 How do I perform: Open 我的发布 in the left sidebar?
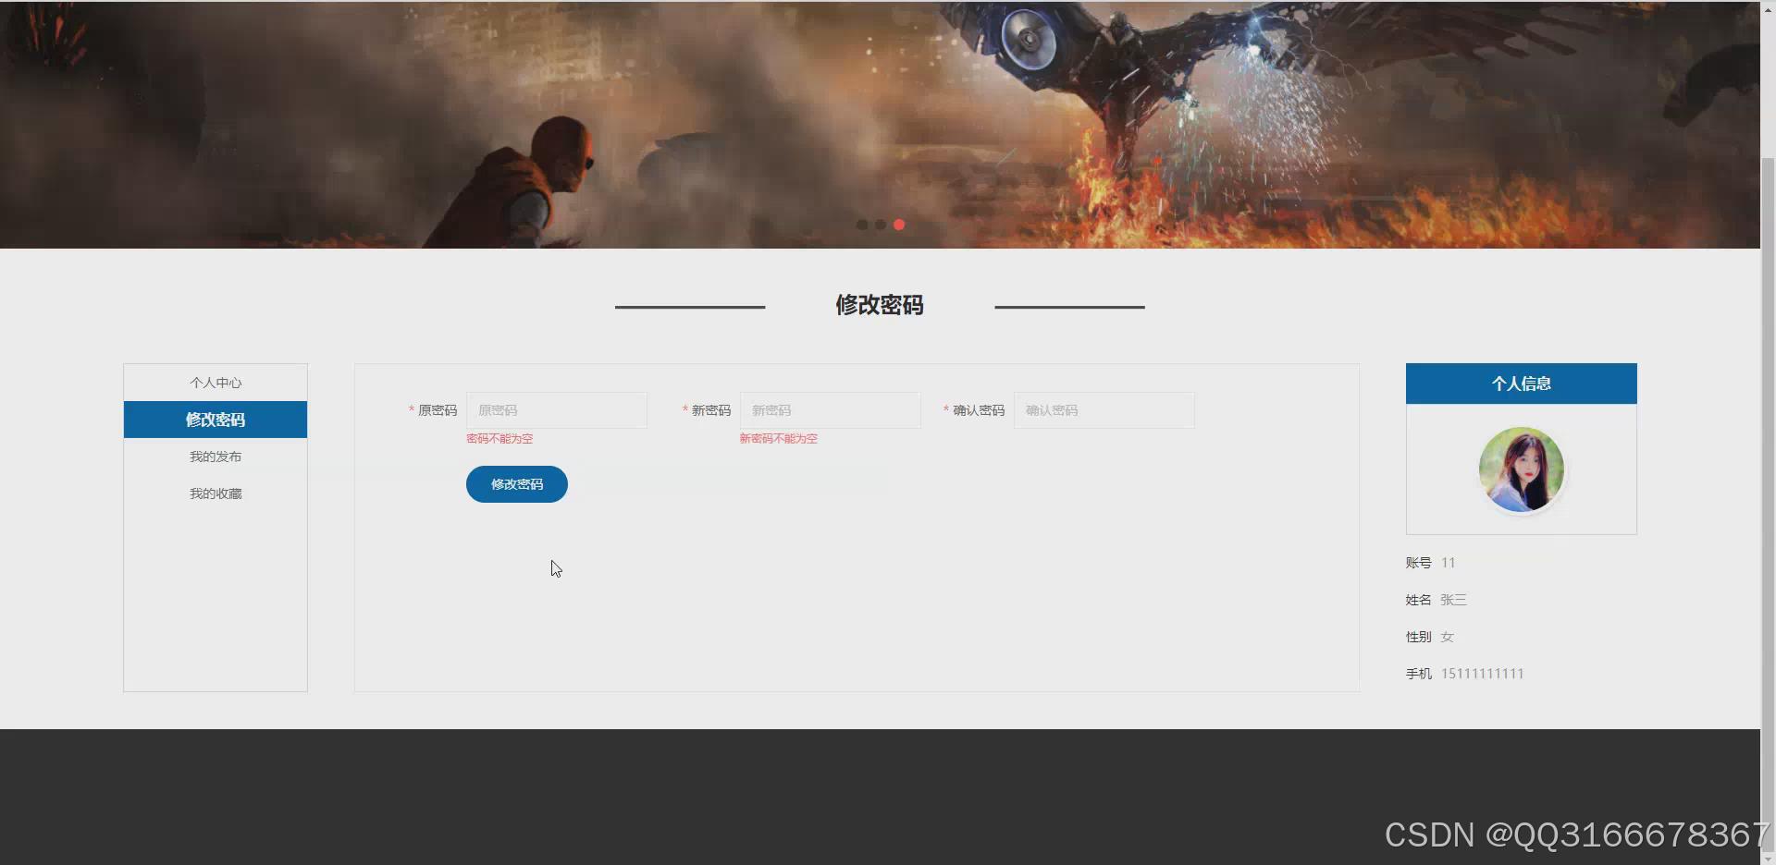tap(216, 457)
